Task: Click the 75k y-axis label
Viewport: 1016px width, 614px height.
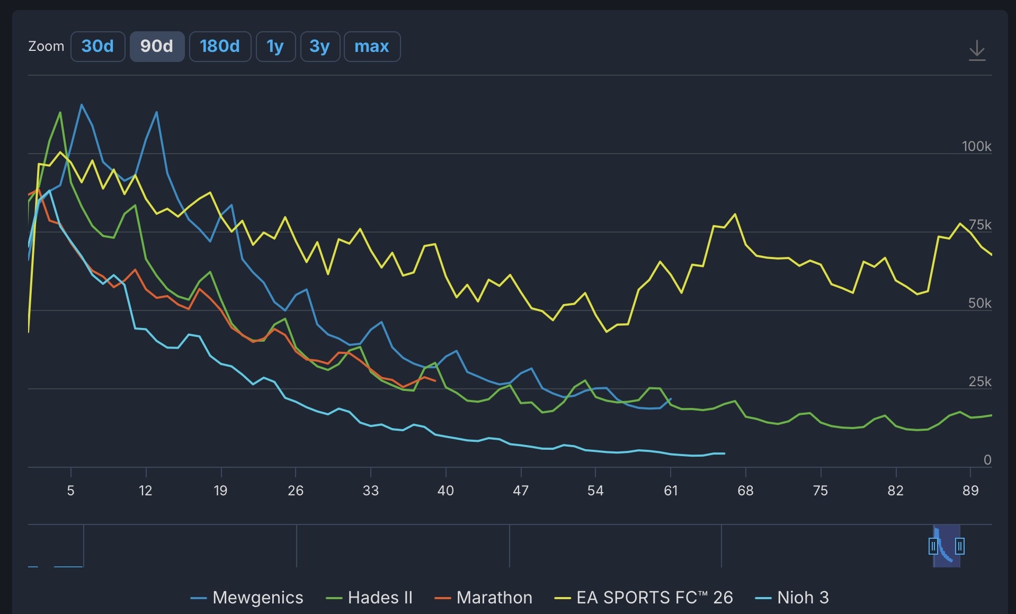Action: [x=980, y=225]
